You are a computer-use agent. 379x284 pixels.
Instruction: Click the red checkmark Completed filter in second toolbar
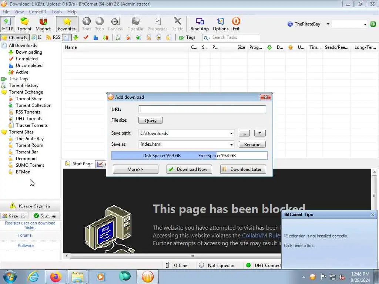[86, 37]
